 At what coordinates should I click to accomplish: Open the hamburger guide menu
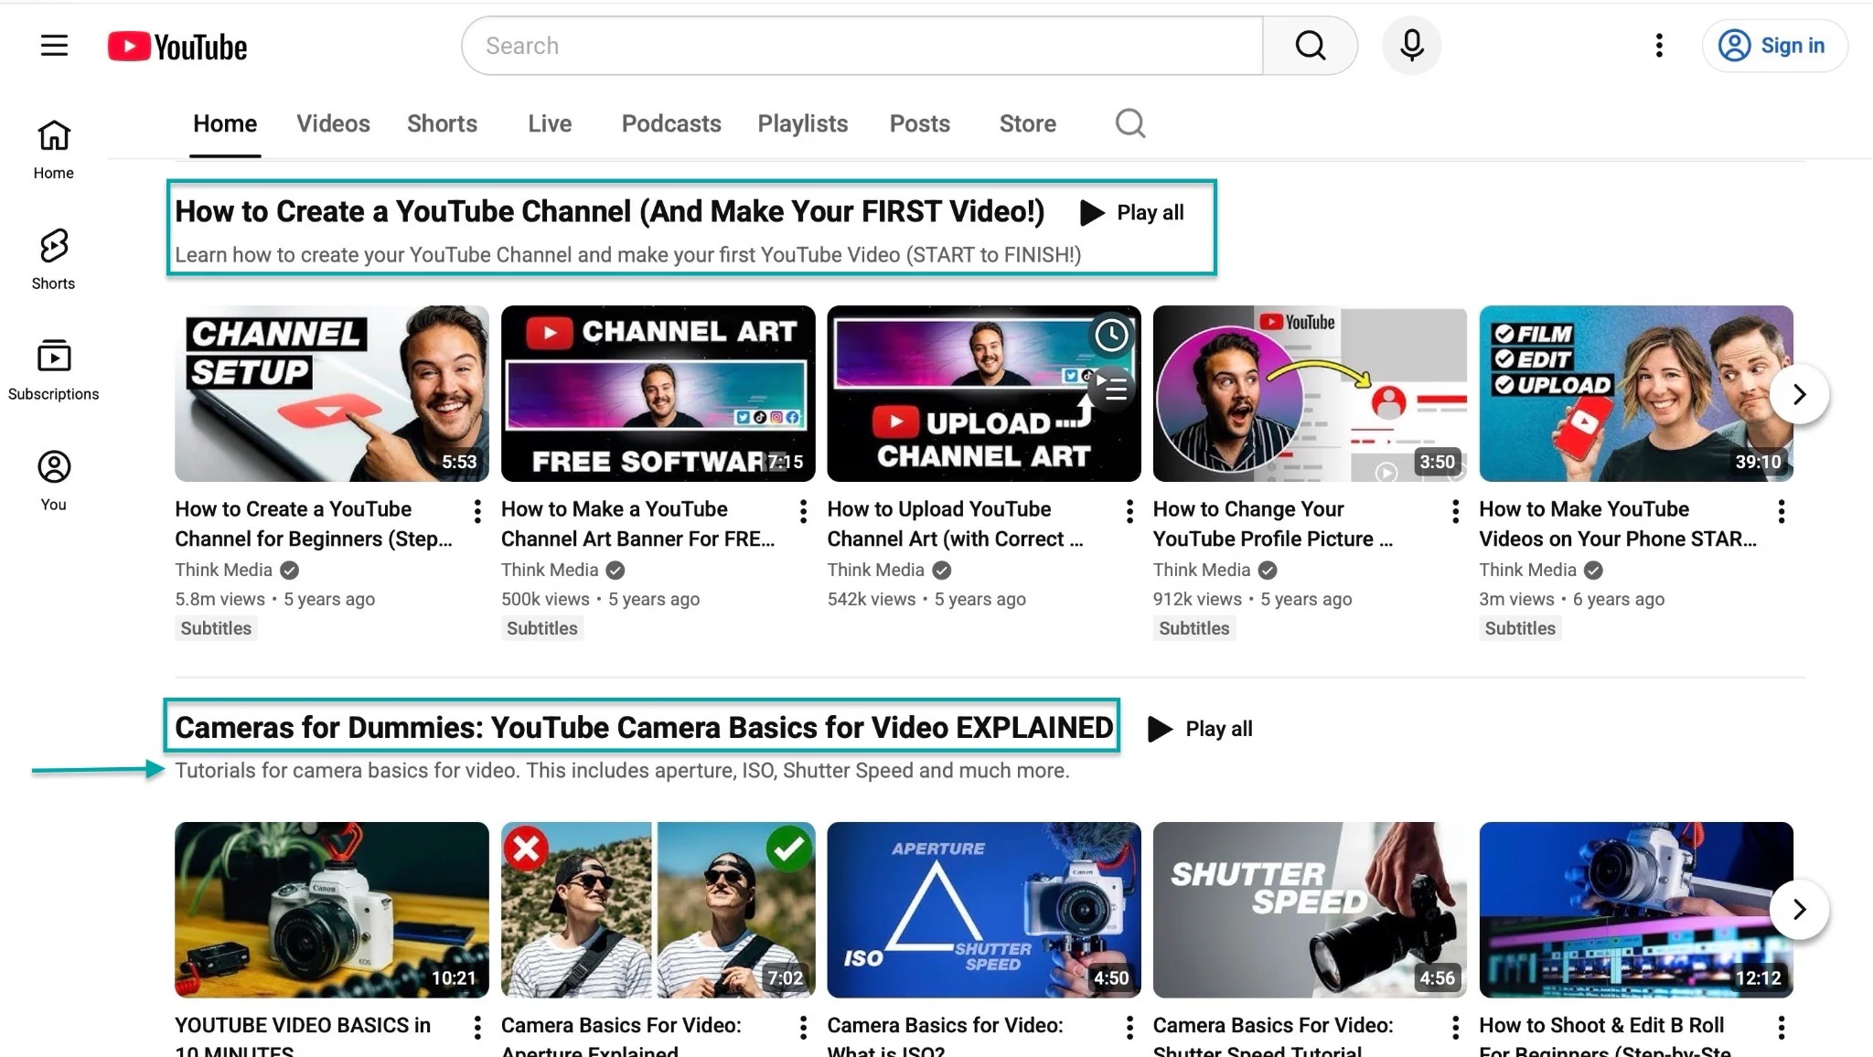(54, 46)
